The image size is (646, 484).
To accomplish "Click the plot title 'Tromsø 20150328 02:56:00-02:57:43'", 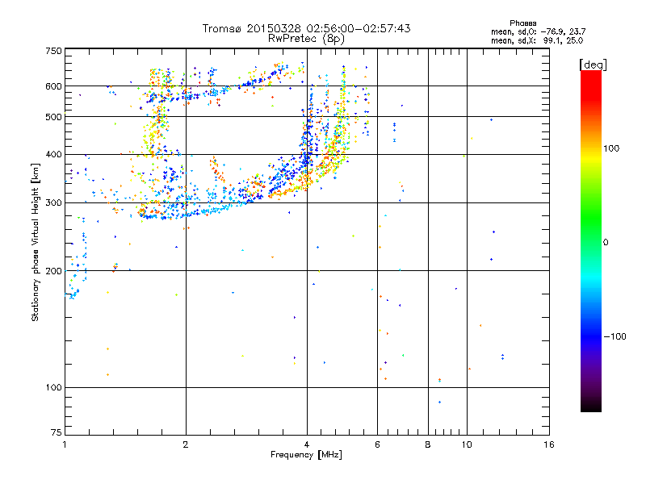I will point(306,28).
